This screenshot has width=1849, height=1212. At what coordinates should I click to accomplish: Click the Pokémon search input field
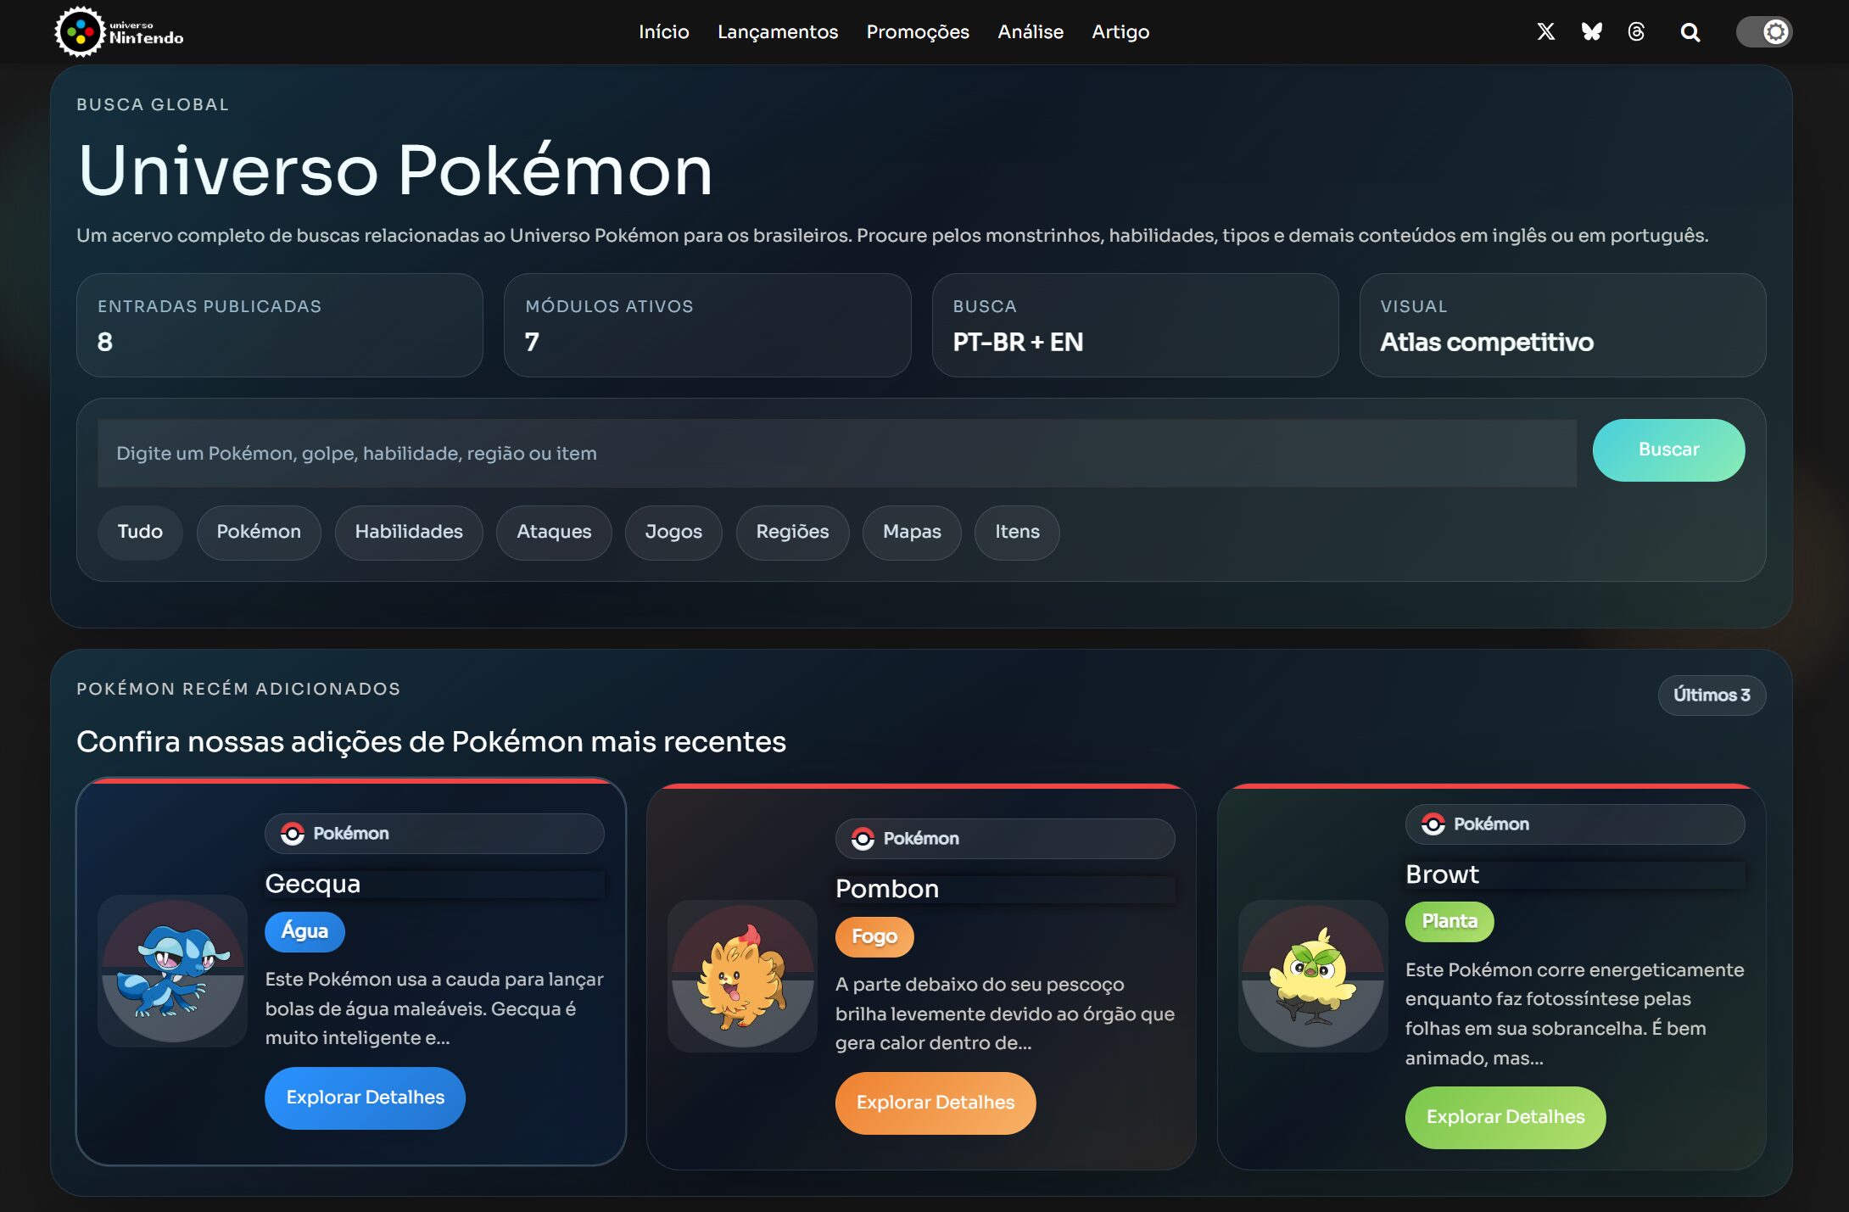(x=836, y=453)
